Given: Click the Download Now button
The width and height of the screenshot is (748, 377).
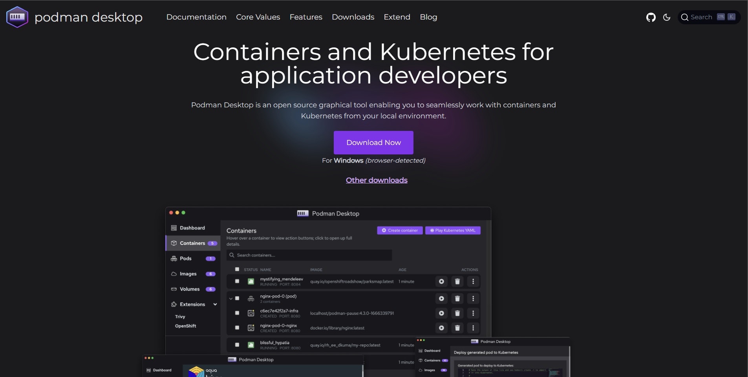Looking at the screenshot, I should [x=373, y=143].
